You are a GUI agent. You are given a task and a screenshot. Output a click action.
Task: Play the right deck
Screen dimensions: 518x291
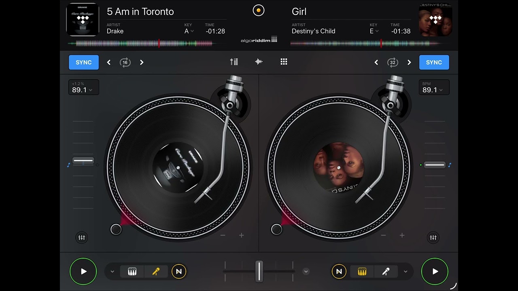435,272
